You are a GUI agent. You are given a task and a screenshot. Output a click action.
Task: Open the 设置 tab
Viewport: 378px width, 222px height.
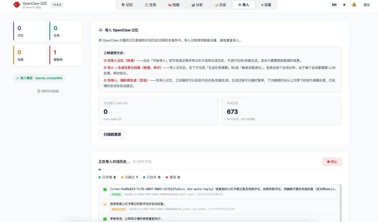coord(266,5)
